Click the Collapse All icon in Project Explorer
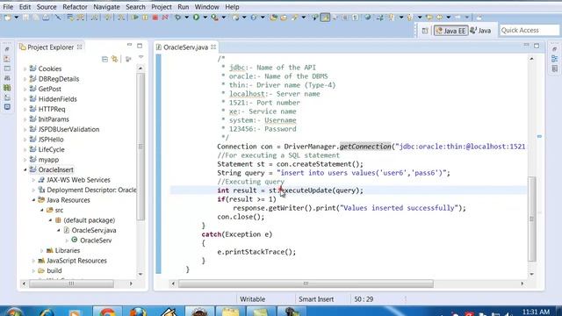This screenshot has width=562, height=316. pos(104,59)
